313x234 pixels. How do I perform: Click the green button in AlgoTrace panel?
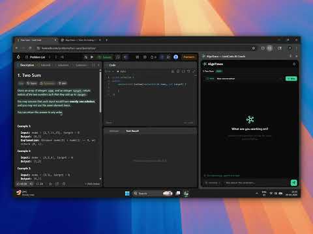tap(291, 79)
